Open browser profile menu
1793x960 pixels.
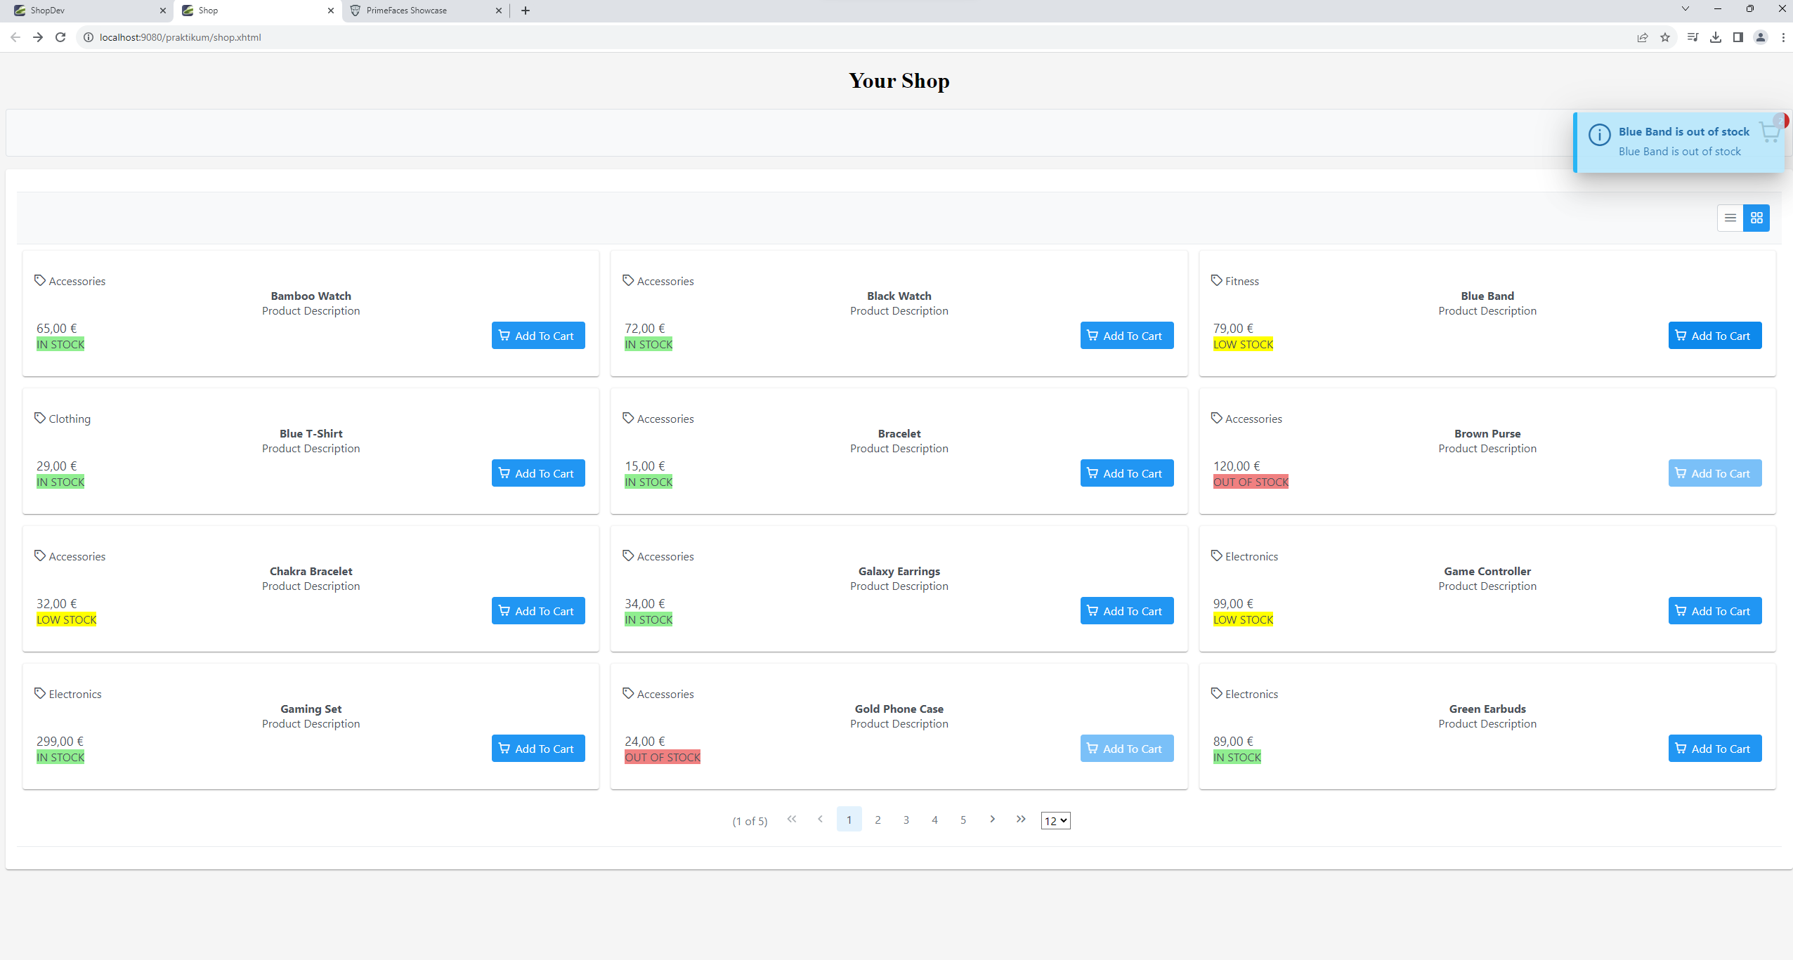pos(1760,37)
